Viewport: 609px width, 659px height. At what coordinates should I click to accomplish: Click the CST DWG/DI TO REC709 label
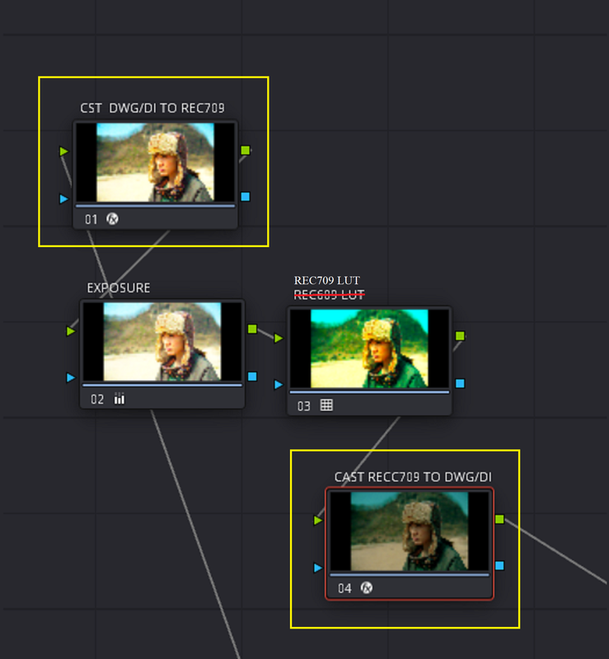coord(152,108)
